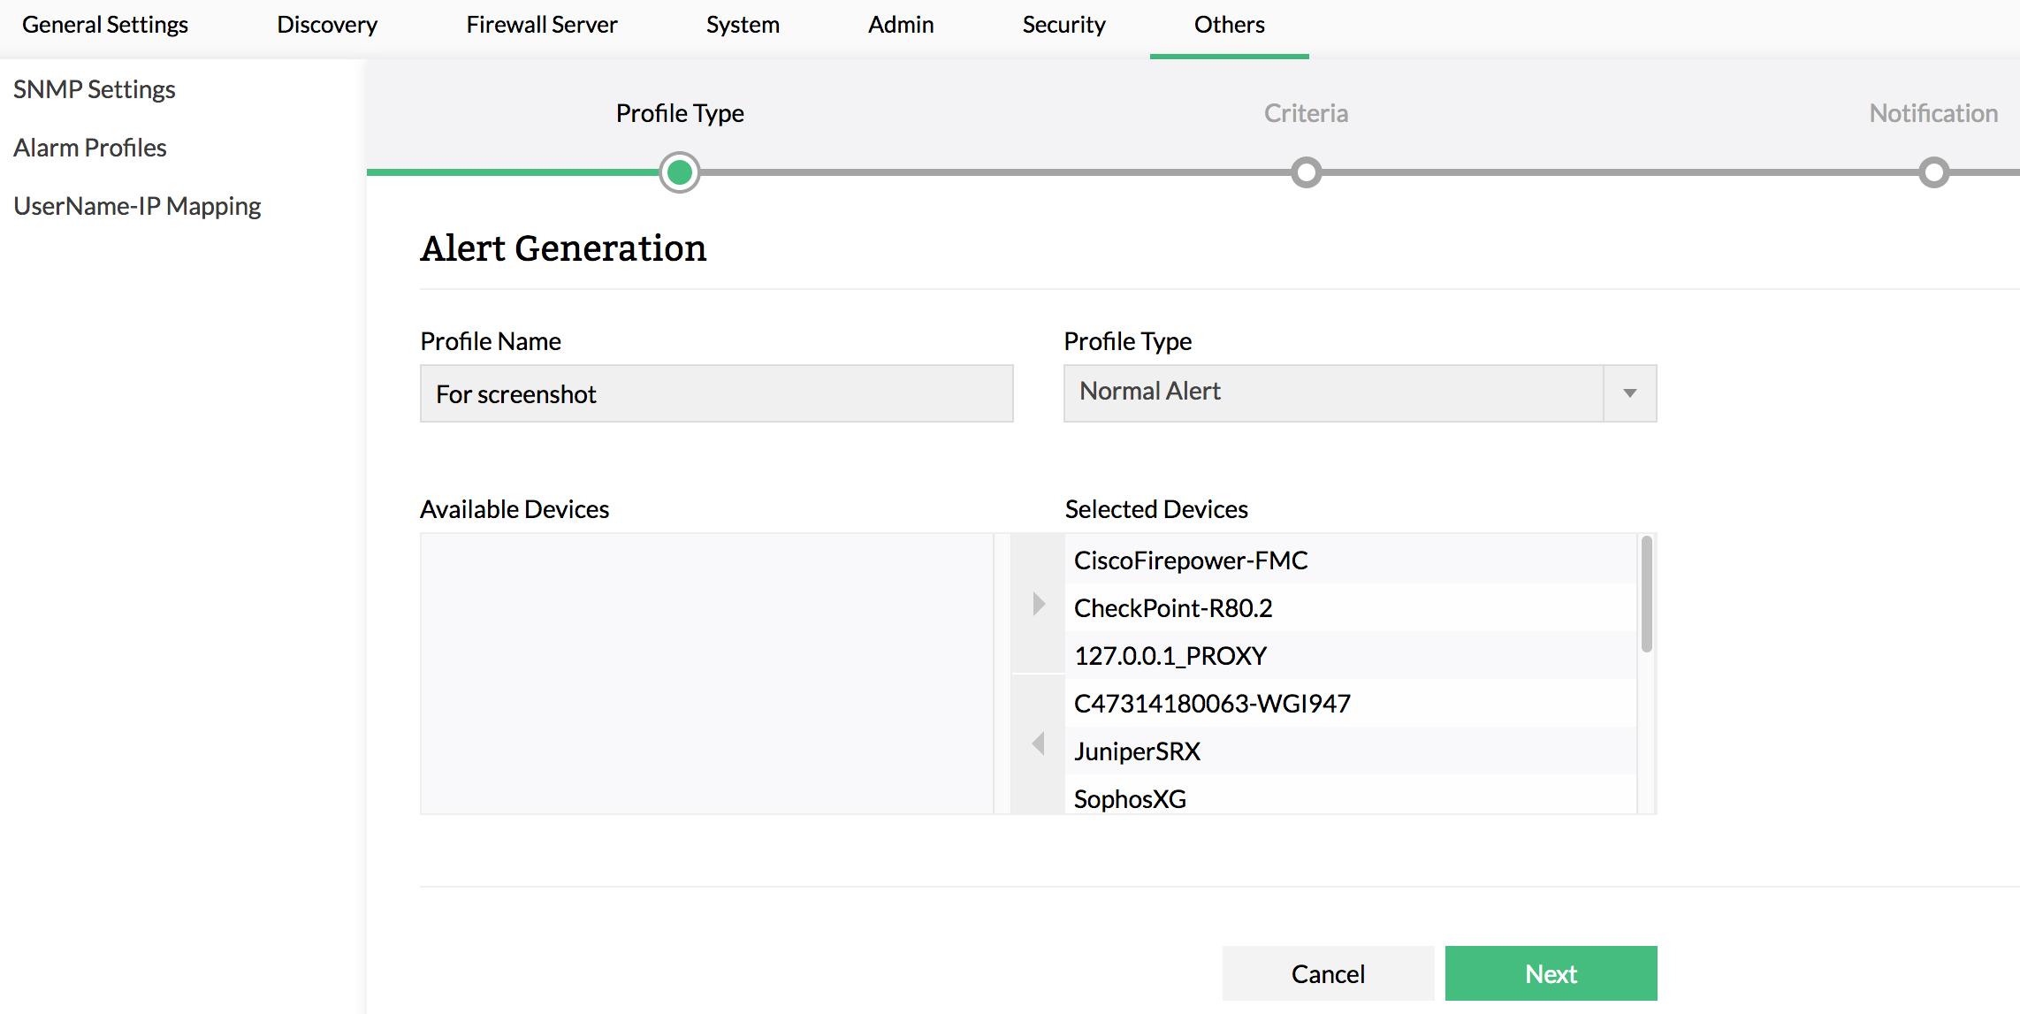Open the SNMP Settings sidebar link
The height and width of the screenshot is (1014, 2020).
[95, 89]
